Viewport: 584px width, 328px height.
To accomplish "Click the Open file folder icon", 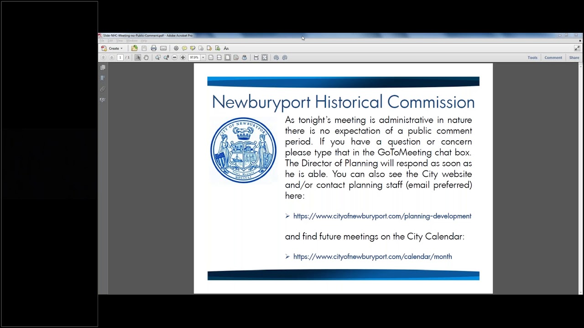I will pos(135,48).
